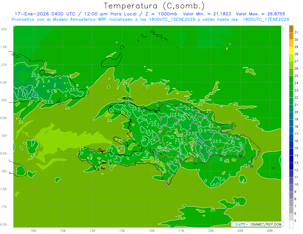
Task: Click the color scale swatch between 30 and 31
Action: 291,36
